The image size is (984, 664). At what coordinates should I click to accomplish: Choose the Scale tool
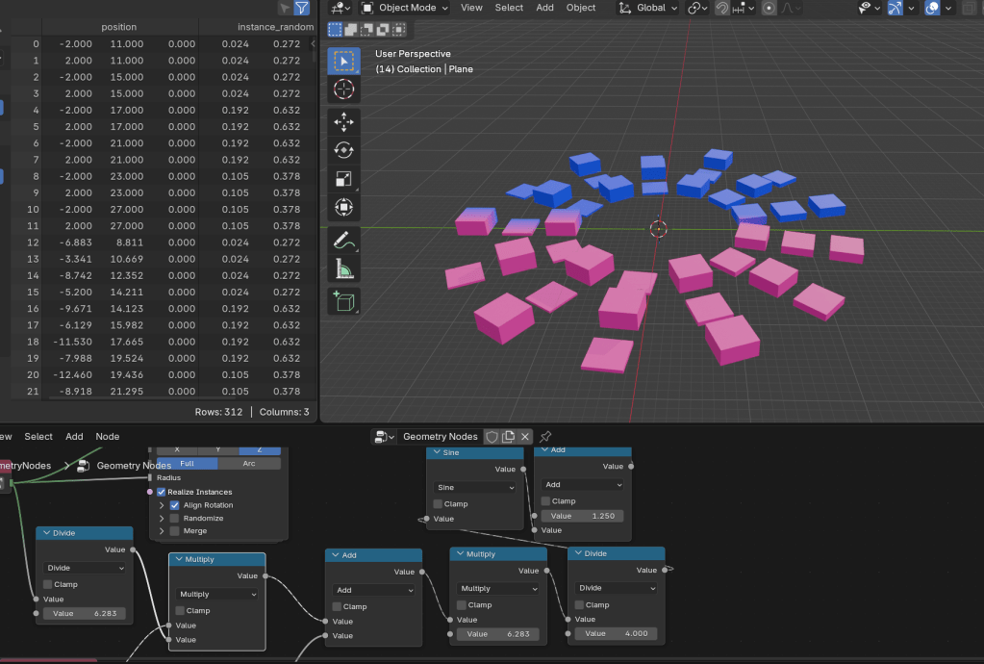(343, 178)
